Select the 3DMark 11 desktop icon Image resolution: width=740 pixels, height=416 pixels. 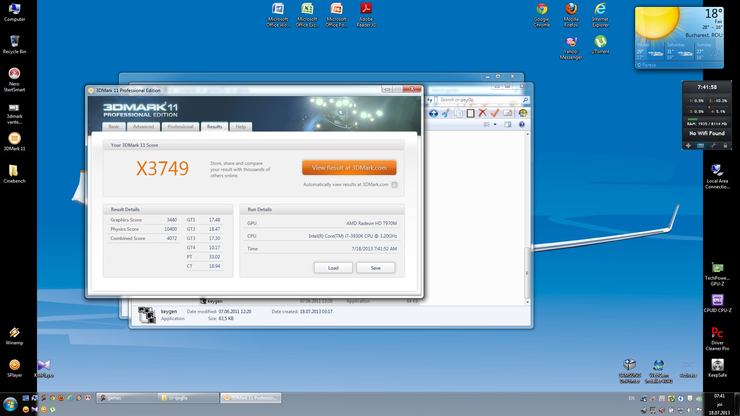click(14, 142)
